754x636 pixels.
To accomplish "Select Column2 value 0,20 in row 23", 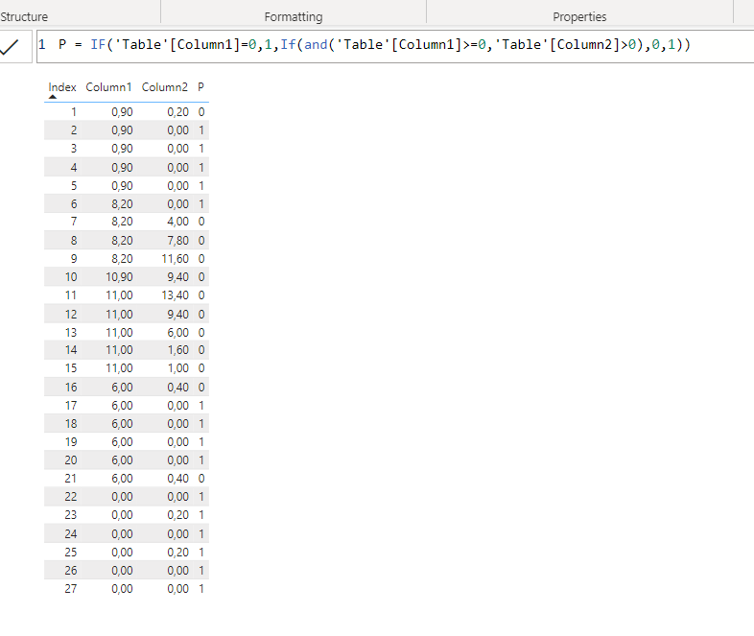I will coord(177,515).
